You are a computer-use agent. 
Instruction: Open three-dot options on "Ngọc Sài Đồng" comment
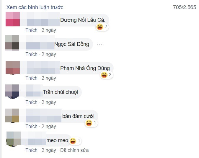click(x=99, y=45)
